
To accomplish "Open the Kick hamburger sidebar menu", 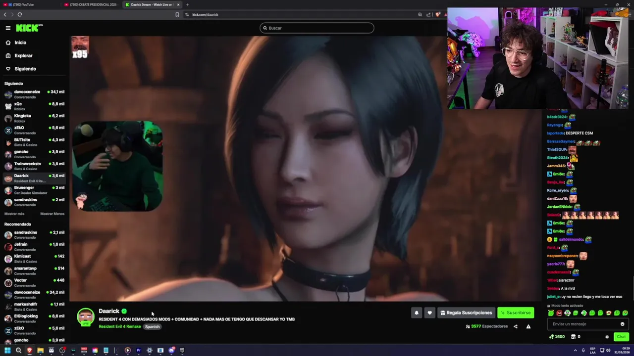I will point(8,28).
